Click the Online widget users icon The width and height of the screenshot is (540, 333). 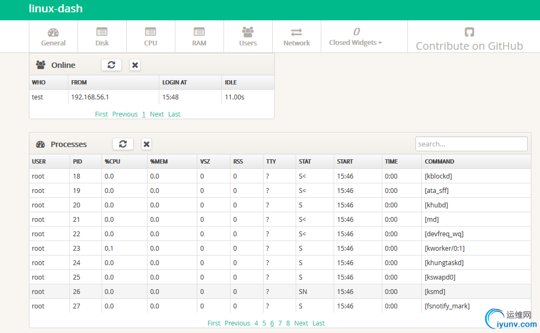[41, 65]
